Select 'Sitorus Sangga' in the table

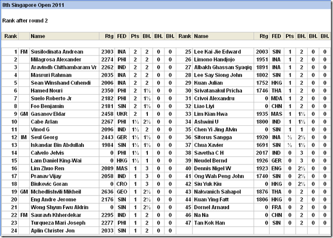(213, 137)
